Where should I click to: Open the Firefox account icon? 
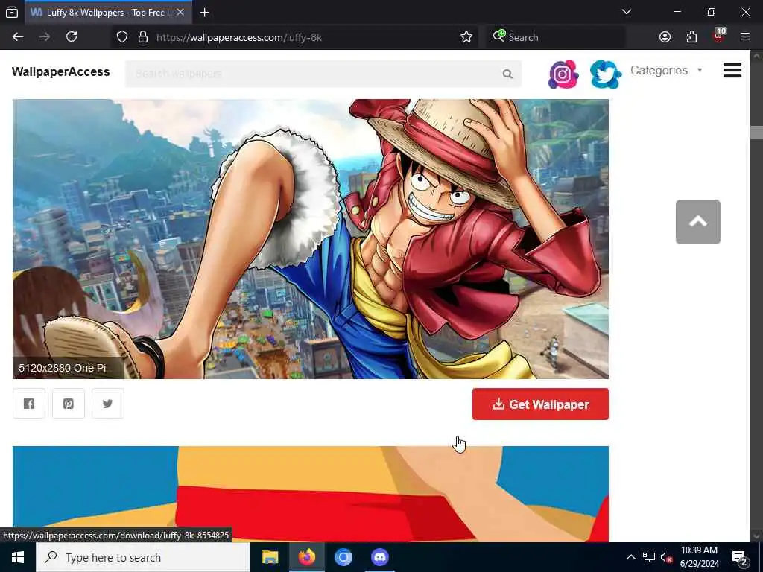point(665,37)
